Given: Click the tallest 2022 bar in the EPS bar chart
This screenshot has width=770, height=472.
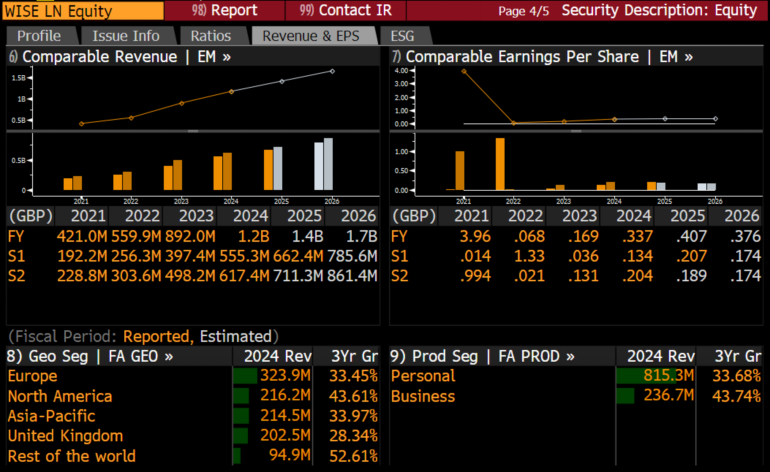Looking at the screenshot, I should (x=500, y=164).
